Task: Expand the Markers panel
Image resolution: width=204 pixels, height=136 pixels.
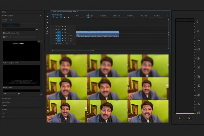Action: (4, 110)
